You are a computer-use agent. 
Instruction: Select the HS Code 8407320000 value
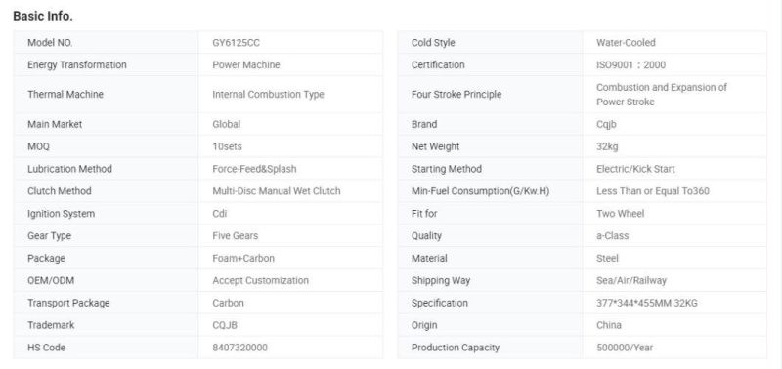[239, 348]
